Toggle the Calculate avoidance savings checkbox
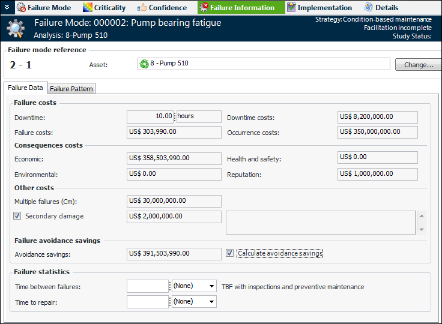 click(x=229, y=253)
